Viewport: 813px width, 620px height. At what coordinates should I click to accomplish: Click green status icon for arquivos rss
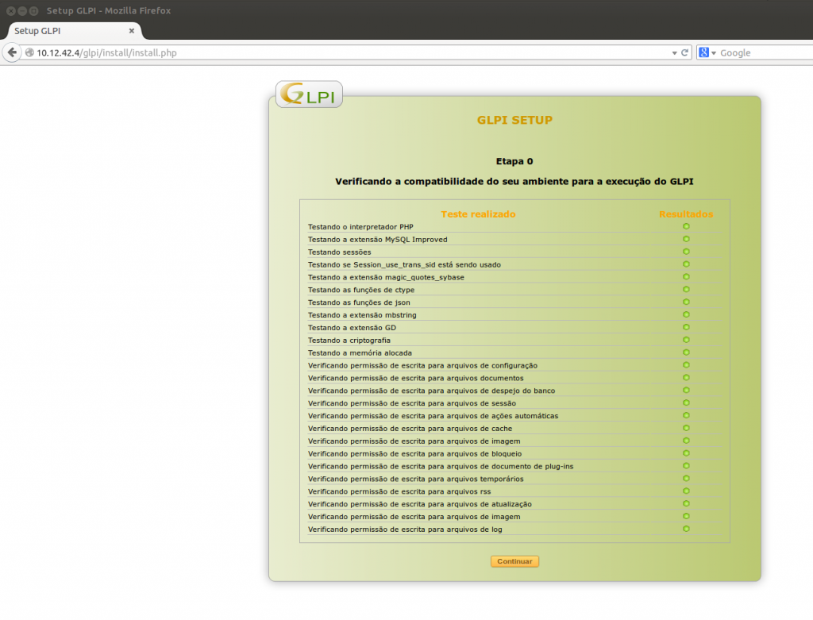[x=686, y=491]
